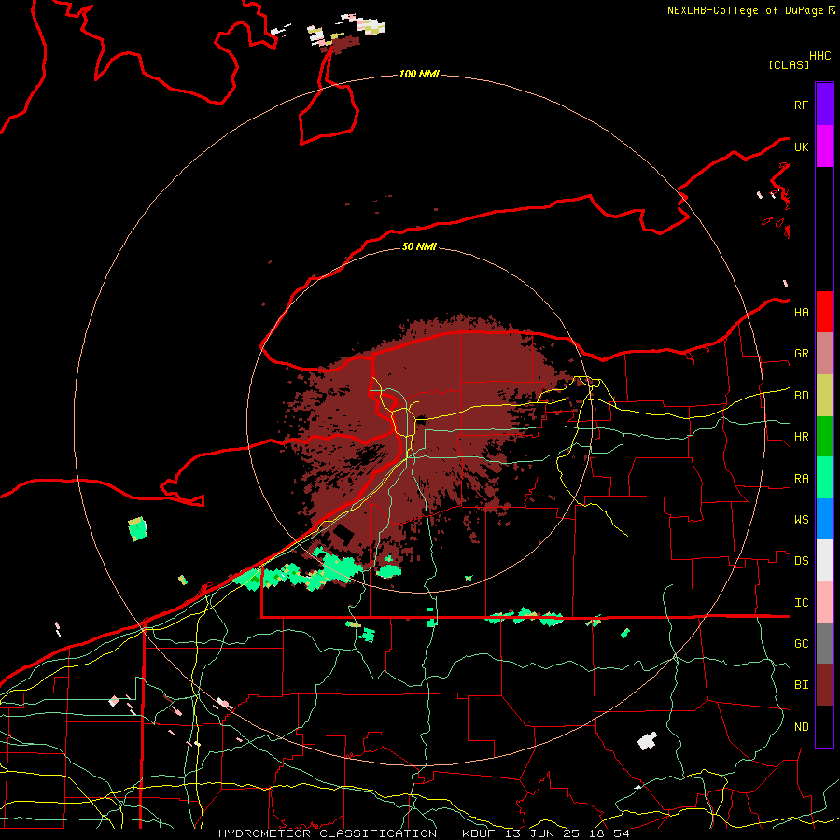This screenshot has height=840, width=840.
Task: Click the RF legend label
Action: click(x=801, y=105)
